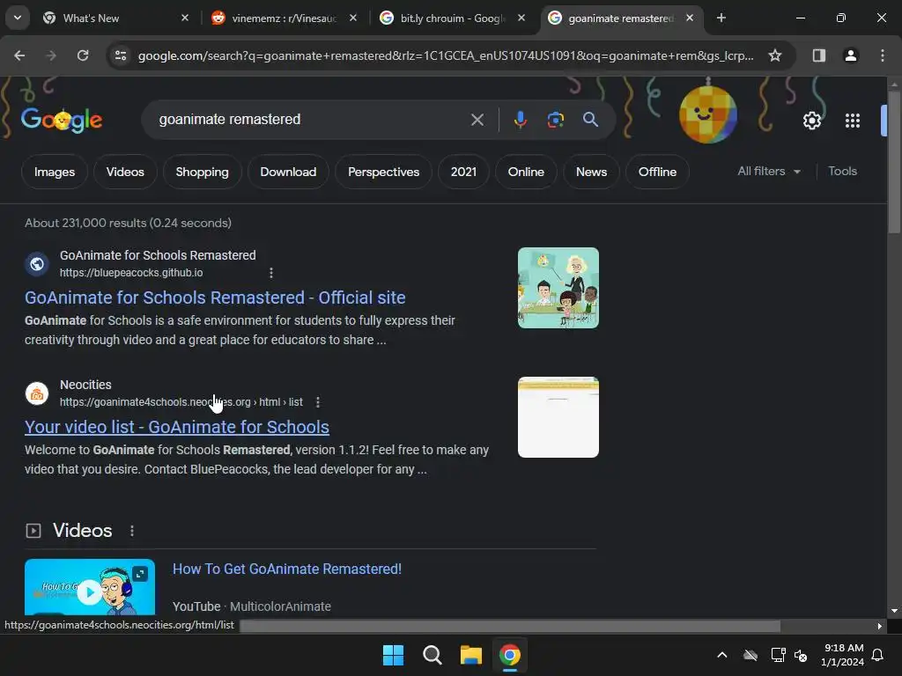Click the goanimate4schools.neocities.org URL
This screenshot has width=902, height=676.
(181, 402)
